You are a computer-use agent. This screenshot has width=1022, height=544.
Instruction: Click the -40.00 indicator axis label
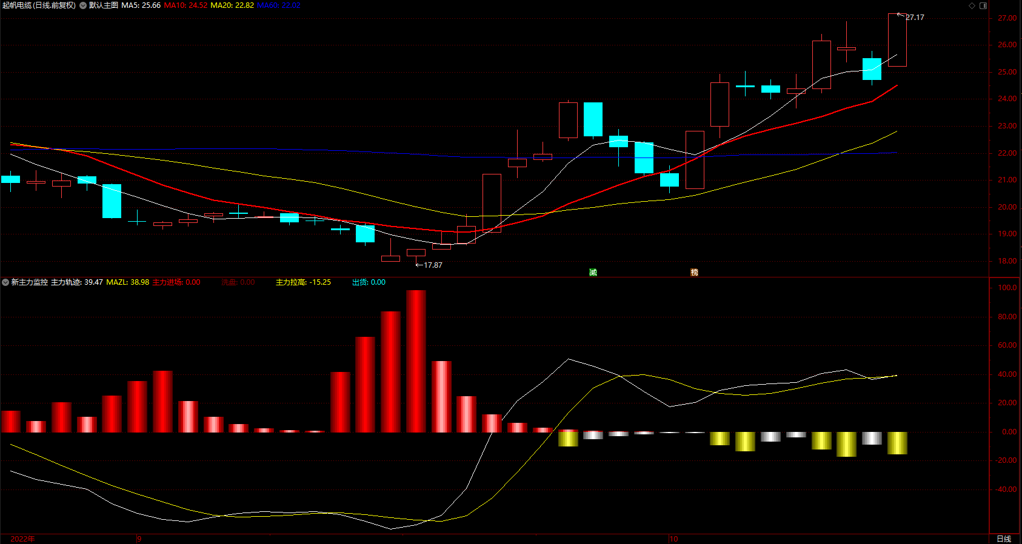(1006, 489)
